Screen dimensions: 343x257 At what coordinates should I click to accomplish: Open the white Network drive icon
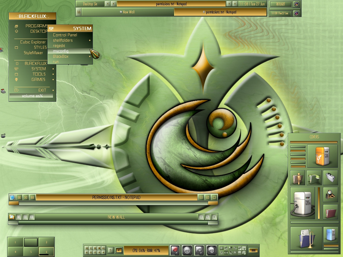click(x=303, y=203)
